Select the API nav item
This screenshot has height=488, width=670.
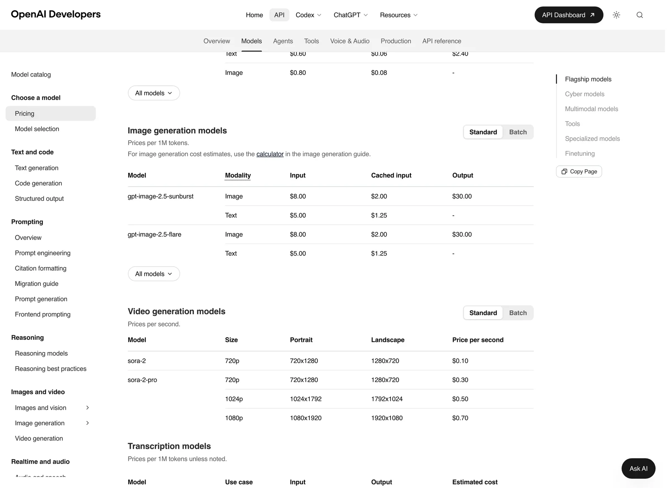tap(279, 15)
